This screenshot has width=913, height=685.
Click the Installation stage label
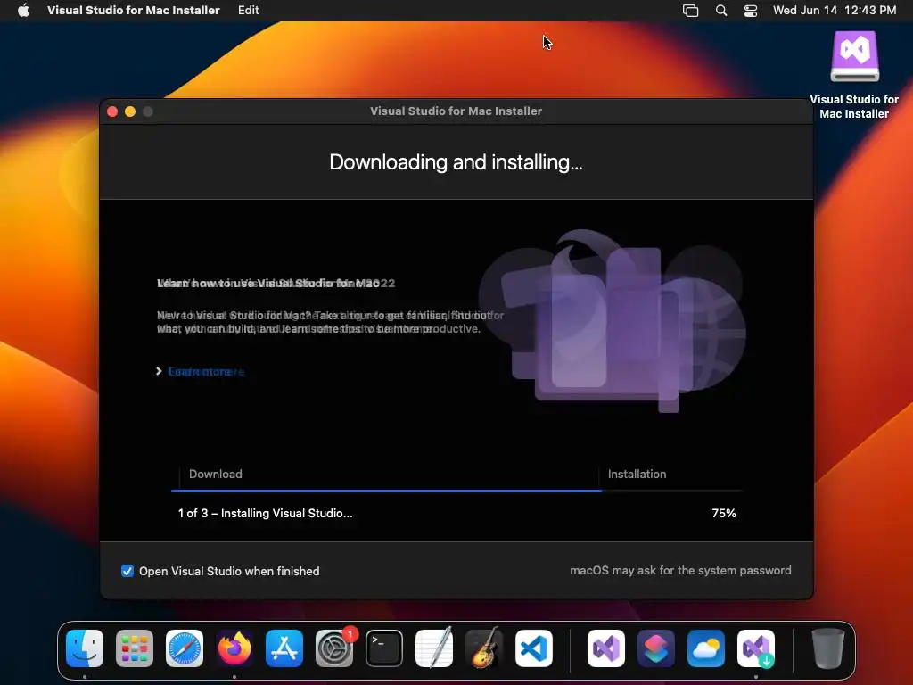click(x=637, y=475)
